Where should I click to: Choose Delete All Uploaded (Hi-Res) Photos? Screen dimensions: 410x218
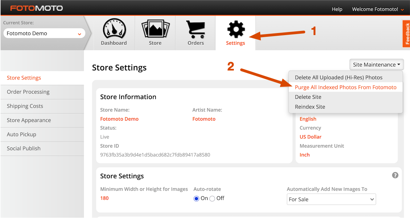click(x=345, y=77)
